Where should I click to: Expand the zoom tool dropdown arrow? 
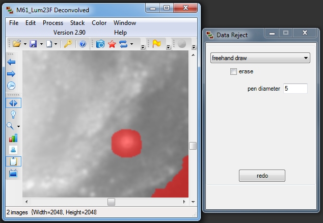18,126
